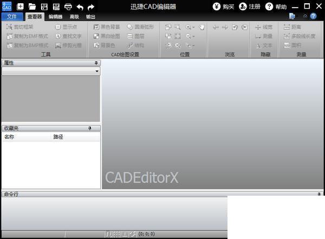
Task: Pin the 命令行 panel
Action: click(x=319, y=194)
